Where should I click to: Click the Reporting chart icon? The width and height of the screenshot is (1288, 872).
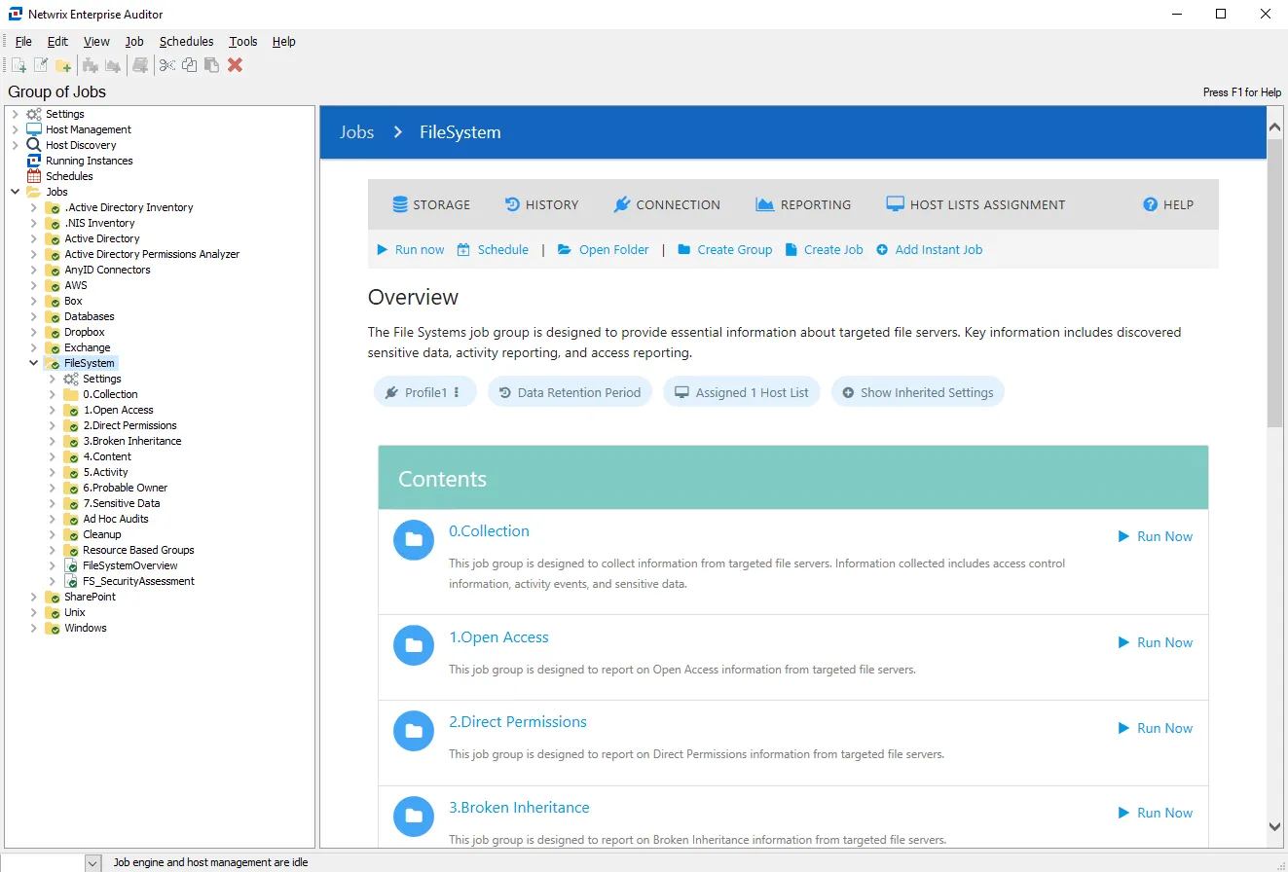pyautogui.click(x=765, y=204)
